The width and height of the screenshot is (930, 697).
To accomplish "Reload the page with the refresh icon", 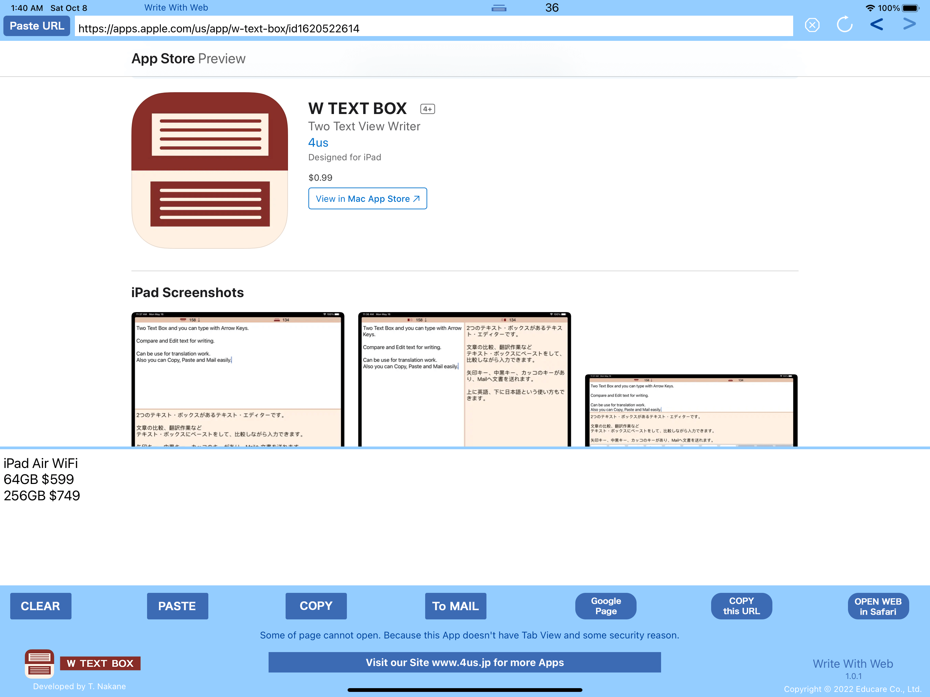I will 844,25.
